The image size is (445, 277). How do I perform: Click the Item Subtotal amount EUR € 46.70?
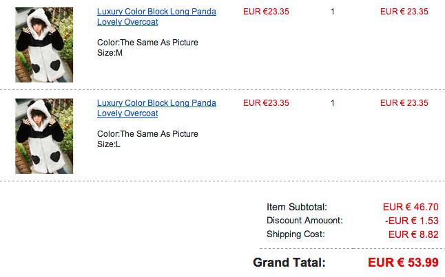pyautogui.click(x=411, y=207)
